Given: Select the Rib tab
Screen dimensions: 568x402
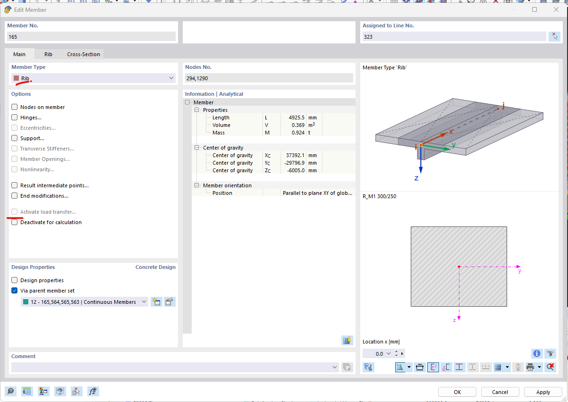Looking at the screenshot, I should pyautogui.click(x=48, y=54).
